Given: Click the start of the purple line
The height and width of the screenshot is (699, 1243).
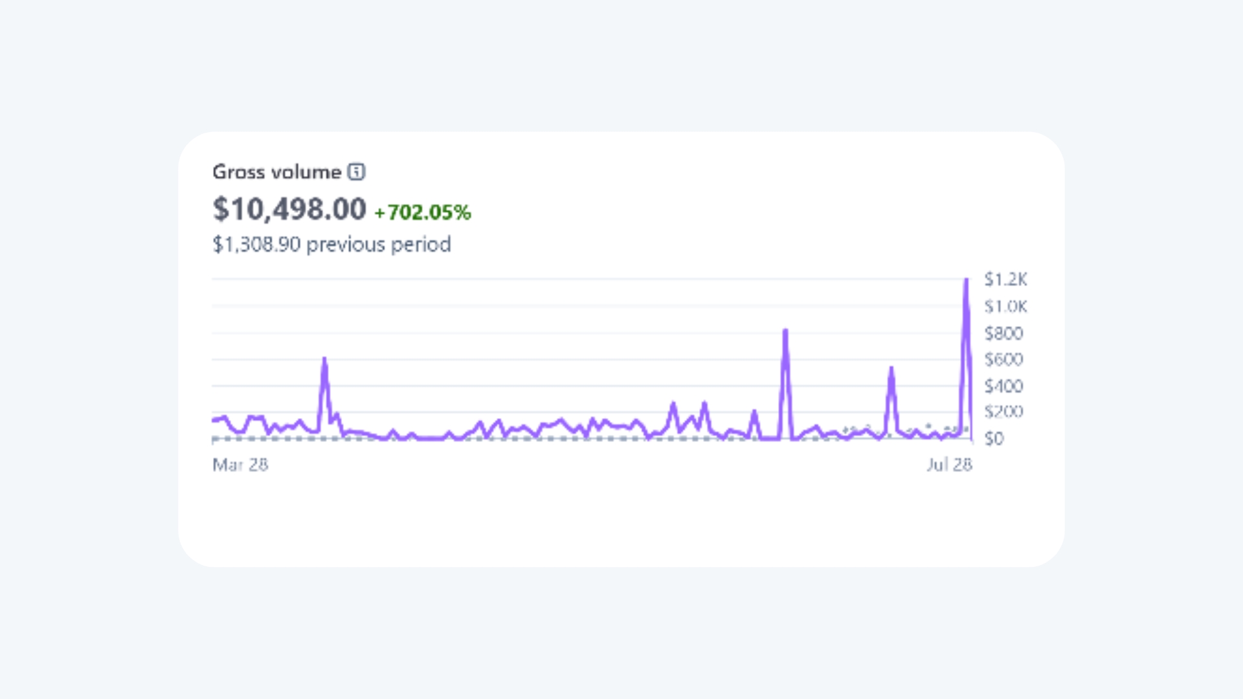Looking at the screenshot, I should pyautogui.click(x=214, y=421).
